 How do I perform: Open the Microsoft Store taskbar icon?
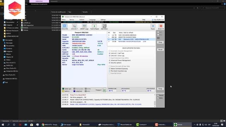tap(31, 125)
